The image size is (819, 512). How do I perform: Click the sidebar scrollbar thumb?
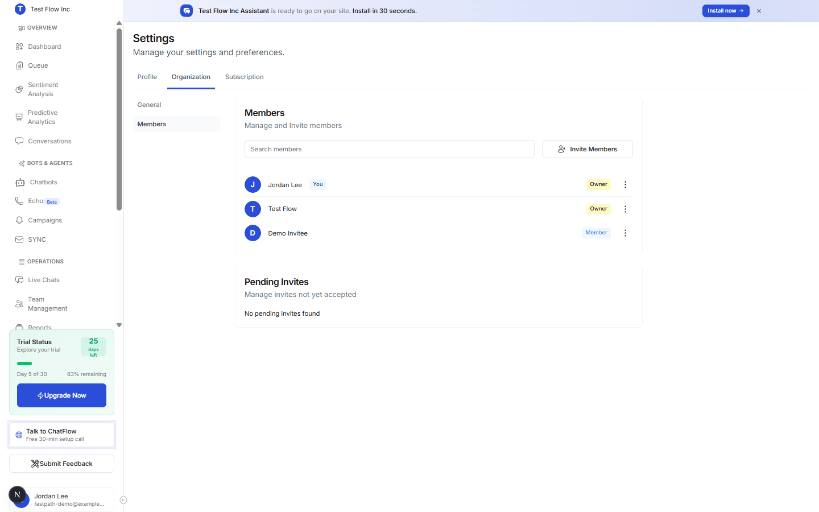[119, 119]
